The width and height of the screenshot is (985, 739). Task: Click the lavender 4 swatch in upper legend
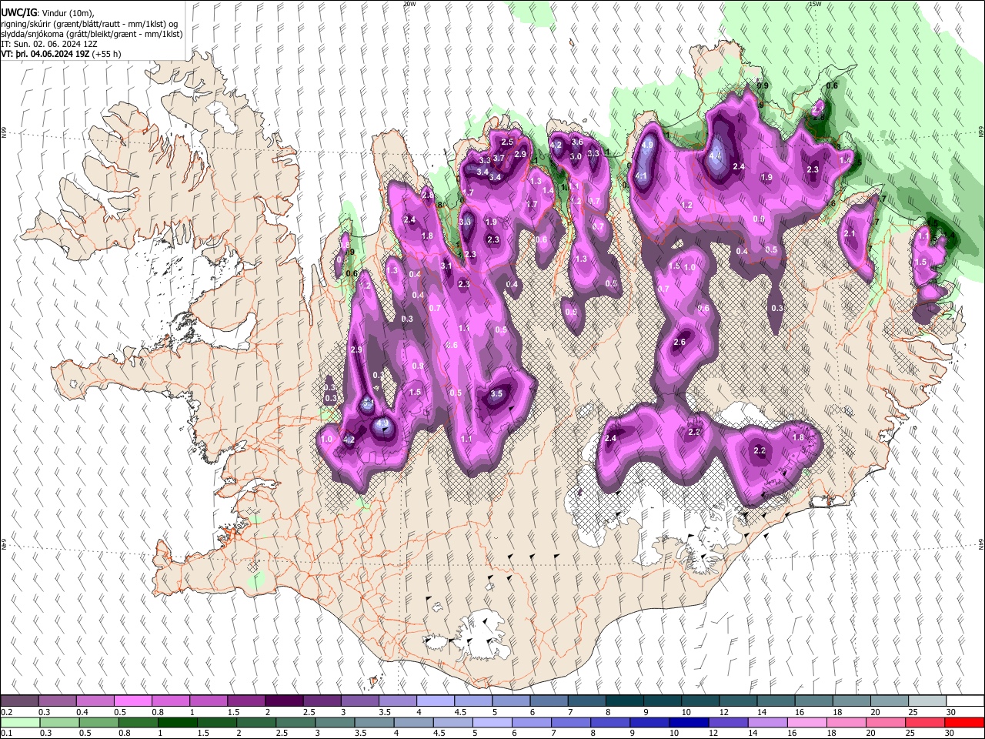[x=436, y=701]
